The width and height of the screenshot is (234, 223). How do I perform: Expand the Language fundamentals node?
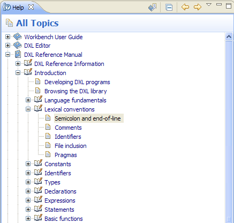28,100
